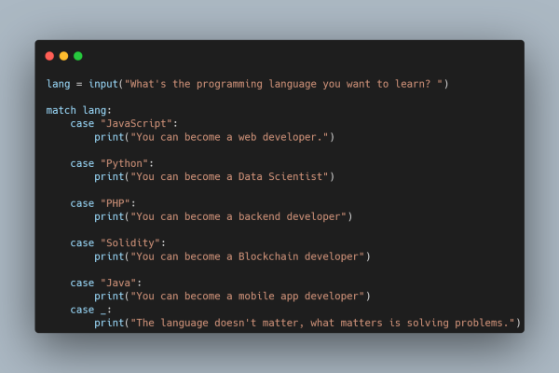Click the underscore wildcard case

coord(103,311)
